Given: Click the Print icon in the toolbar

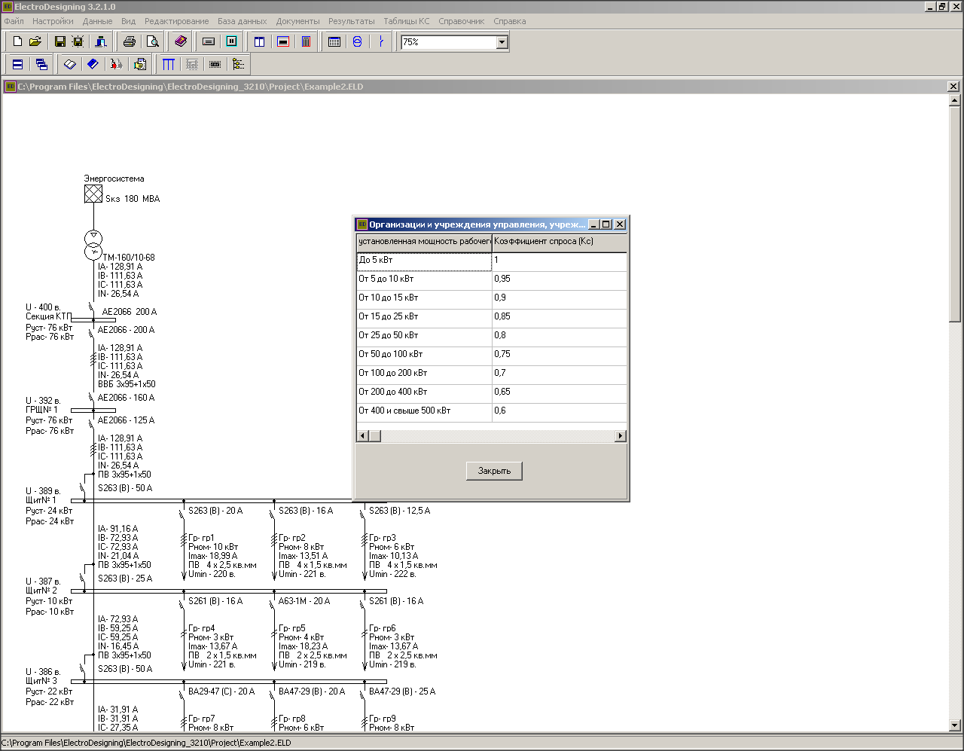Looking at the screenshot, I should pyautogui.click(x=129, y=41).
